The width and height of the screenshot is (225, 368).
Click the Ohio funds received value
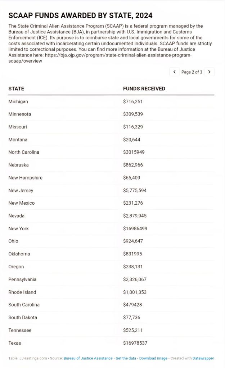click(x=133, y=241)
